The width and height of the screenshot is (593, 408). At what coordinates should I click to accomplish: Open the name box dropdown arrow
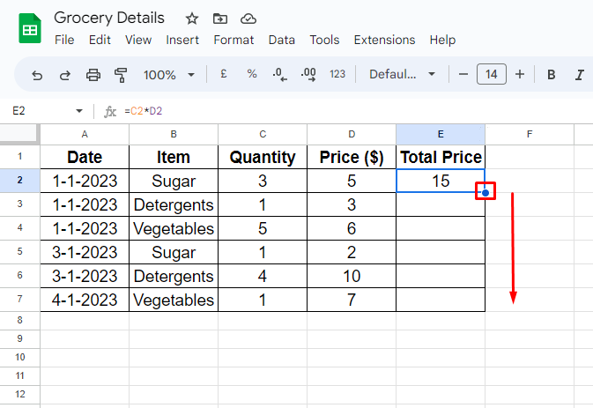click(x=79, y=111)
